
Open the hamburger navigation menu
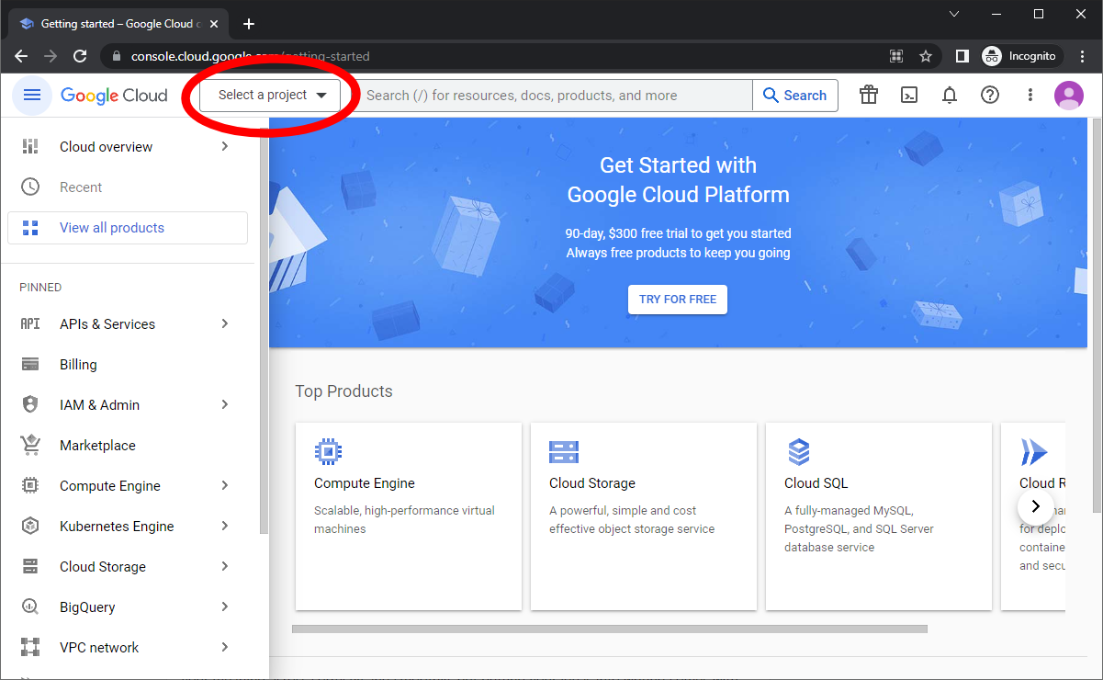tap(32, 96)
